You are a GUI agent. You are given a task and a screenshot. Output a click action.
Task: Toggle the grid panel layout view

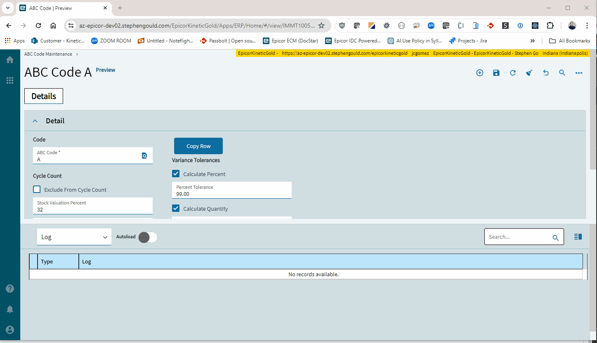[578, 236]
